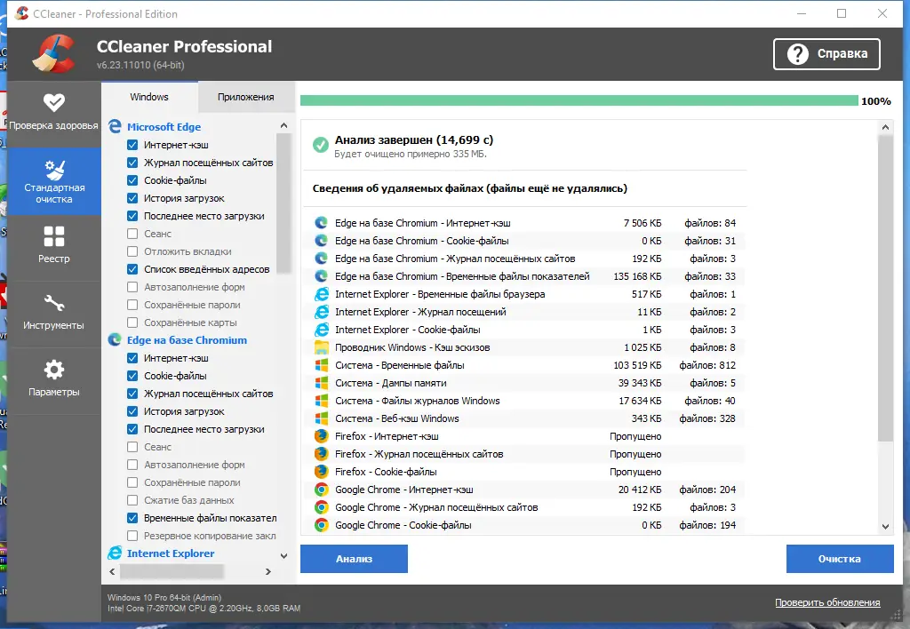Open the Проверка здоровья panel

[x=55, y=113]
